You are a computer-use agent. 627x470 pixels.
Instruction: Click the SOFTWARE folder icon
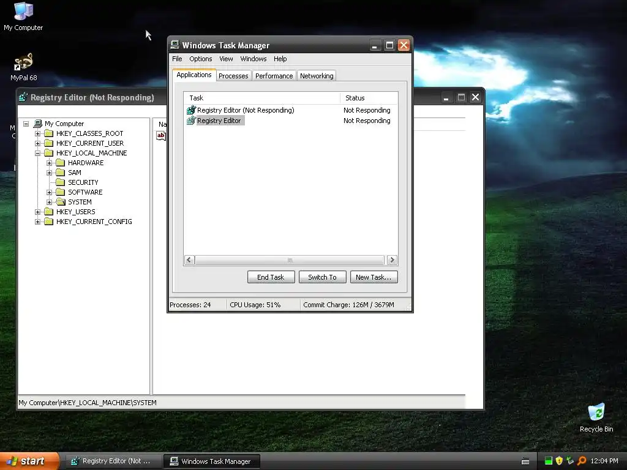[x=61, y=192]
